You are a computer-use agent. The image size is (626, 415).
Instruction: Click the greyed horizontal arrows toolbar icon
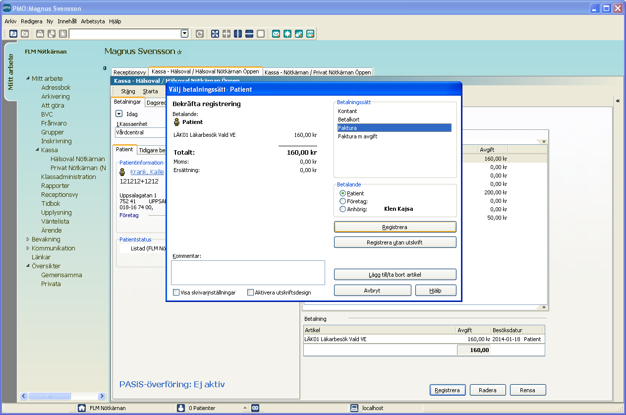(x=227, y=34)
